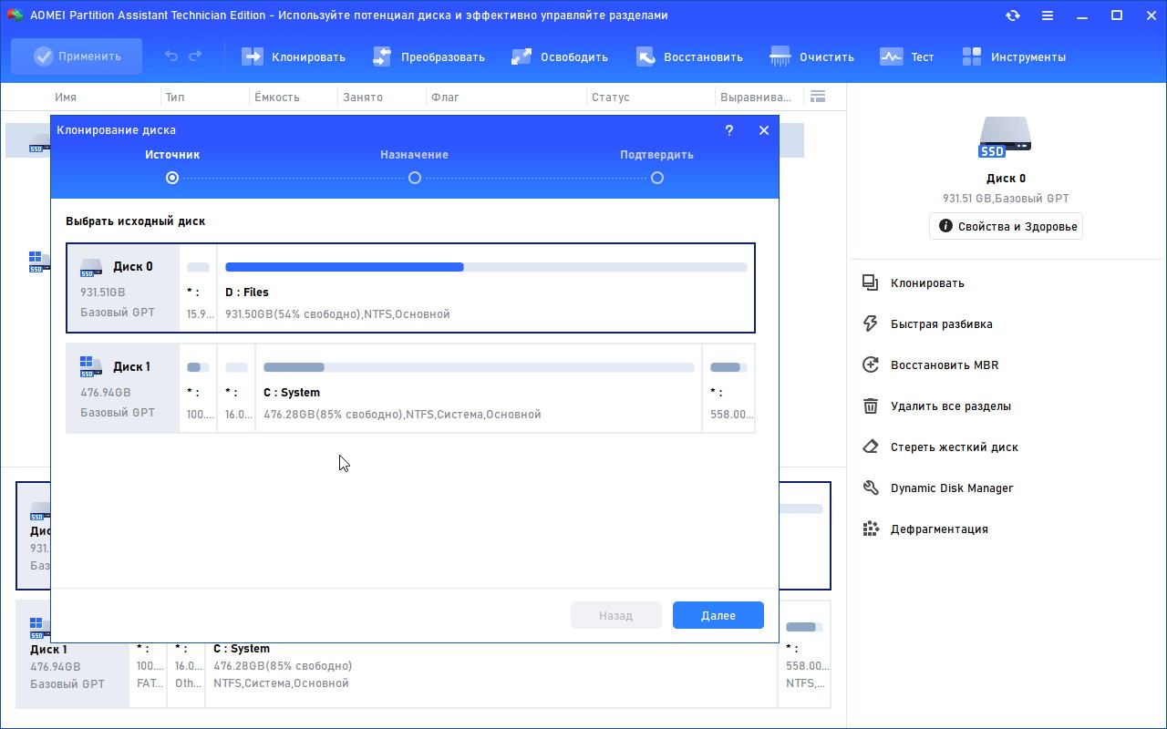Click the 16.0 partition in dialog Диск 1
Image resolution: width=1167 pixels, height=729 pixels.
236,388
